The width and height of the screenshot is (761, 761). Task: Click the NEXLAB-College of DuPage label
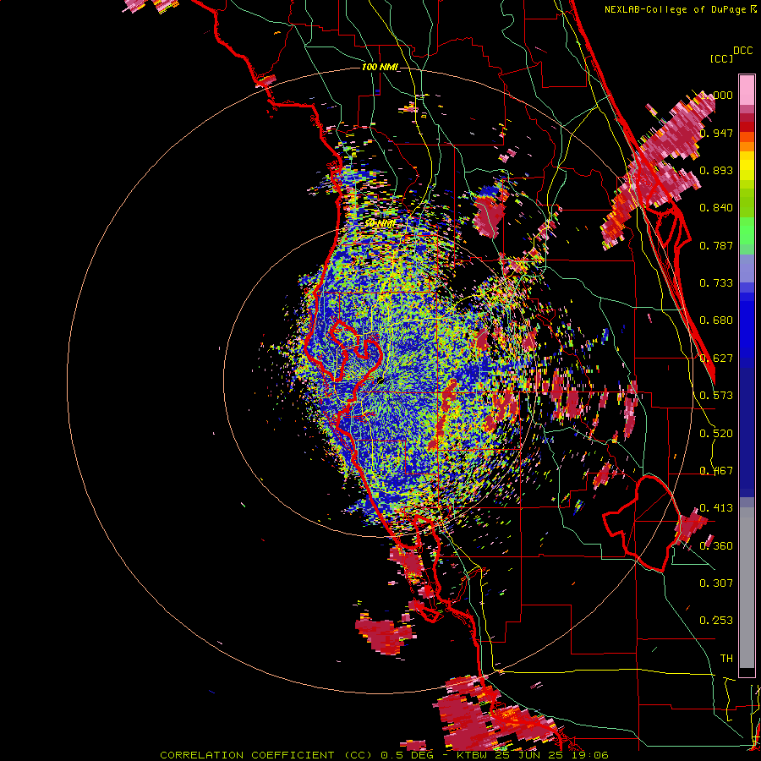coord(675,9)
